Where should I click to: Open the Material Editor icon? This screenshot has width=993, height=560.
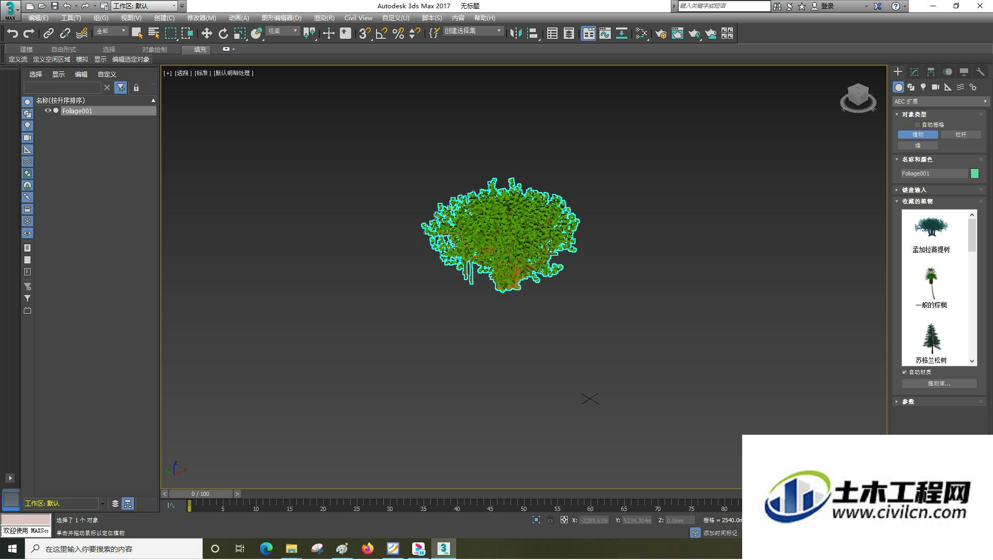pyautogui.click(x=642, y=34)
